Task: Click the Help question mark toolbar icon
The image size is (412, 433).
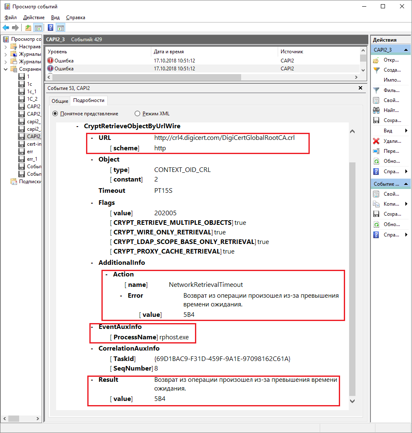Action: coord(50,28)
